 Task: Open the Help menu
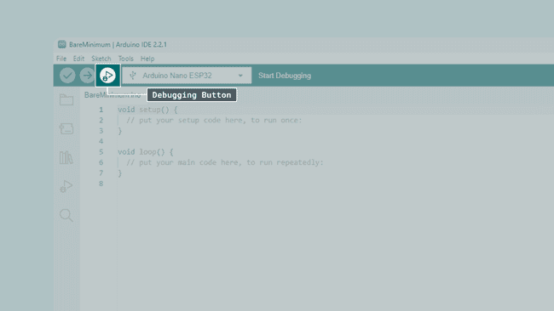[x=147, y=59]
